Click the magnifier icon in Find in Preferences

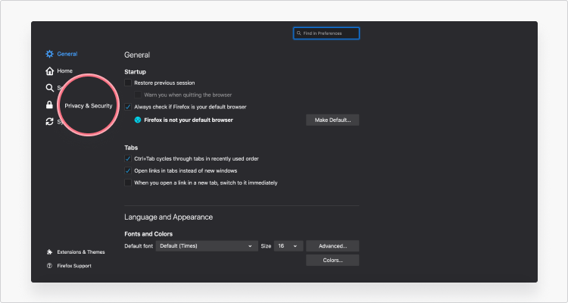(299, 33)
